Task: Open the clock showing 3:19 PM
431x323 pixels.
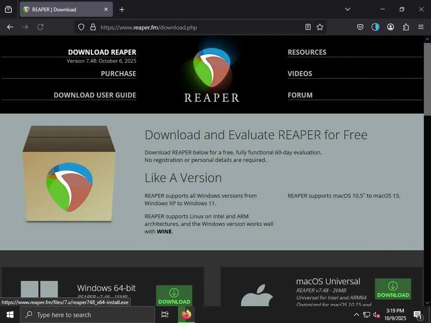Action: (395, 315)
